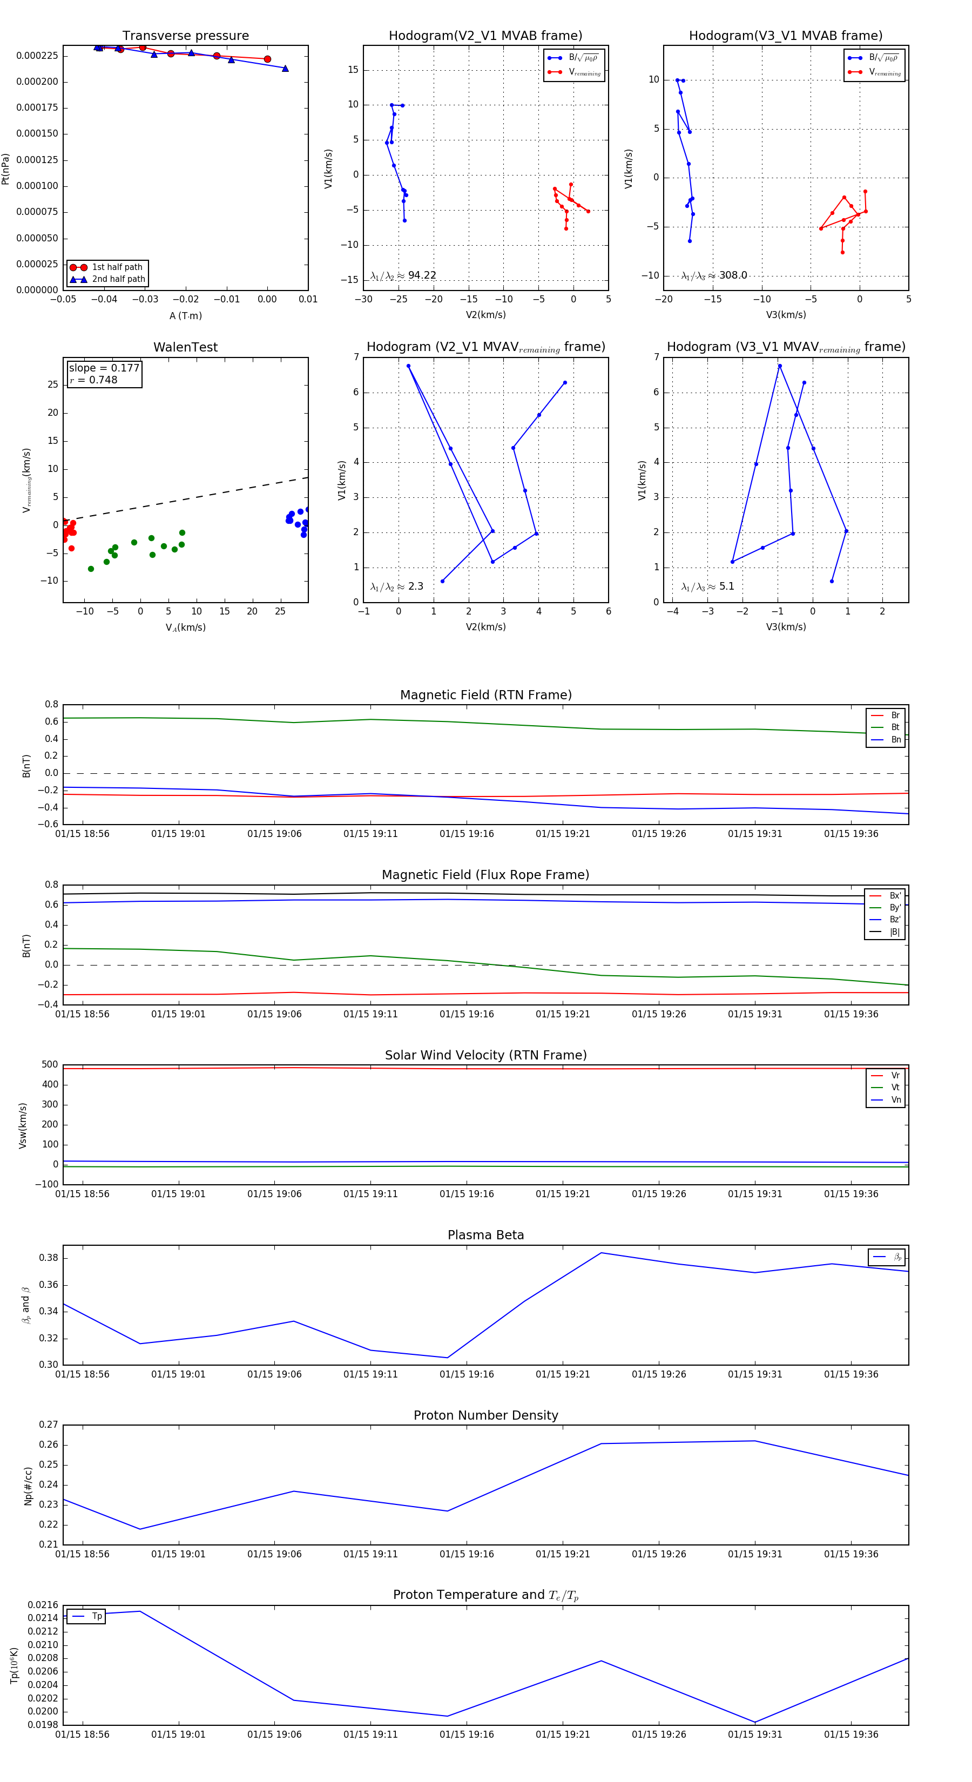The width and height of the screenshot is (972, 1782).
Task: Click the "Tp(10^6K)" y-axis label
Action: click(14, 1665)
